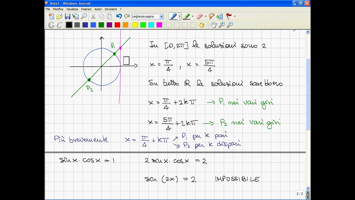Go to next page double-arrow
This screenshot has width=355, height=200.
[x=308, y=197]
